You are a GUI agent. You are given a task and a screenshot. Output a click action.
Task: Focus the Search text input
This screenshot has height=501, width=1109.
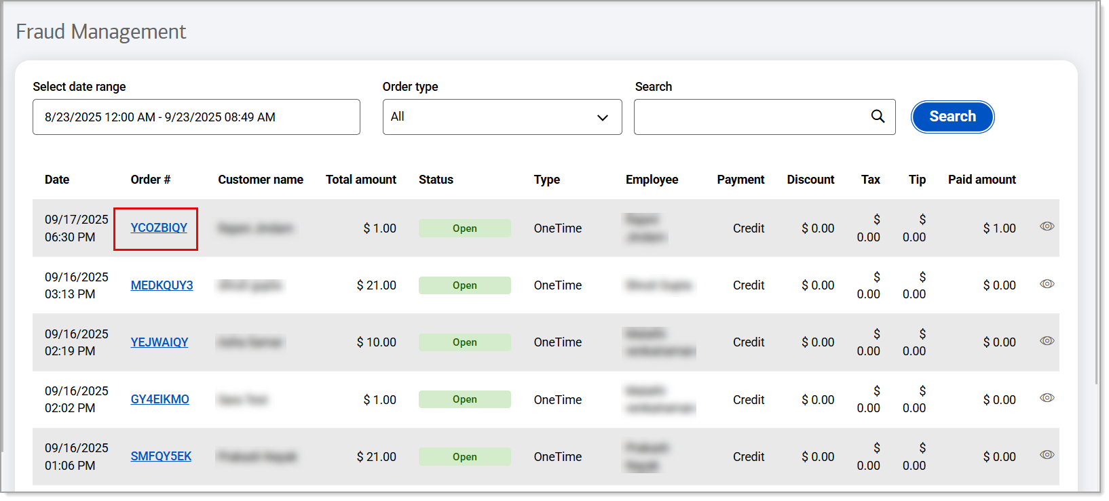(764, 117)
